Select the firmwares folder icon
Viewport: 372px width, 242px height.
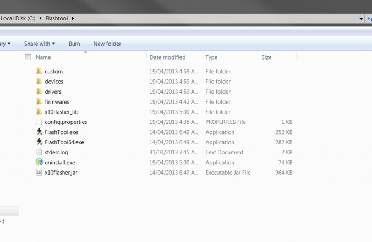click(x=39, y=101)
